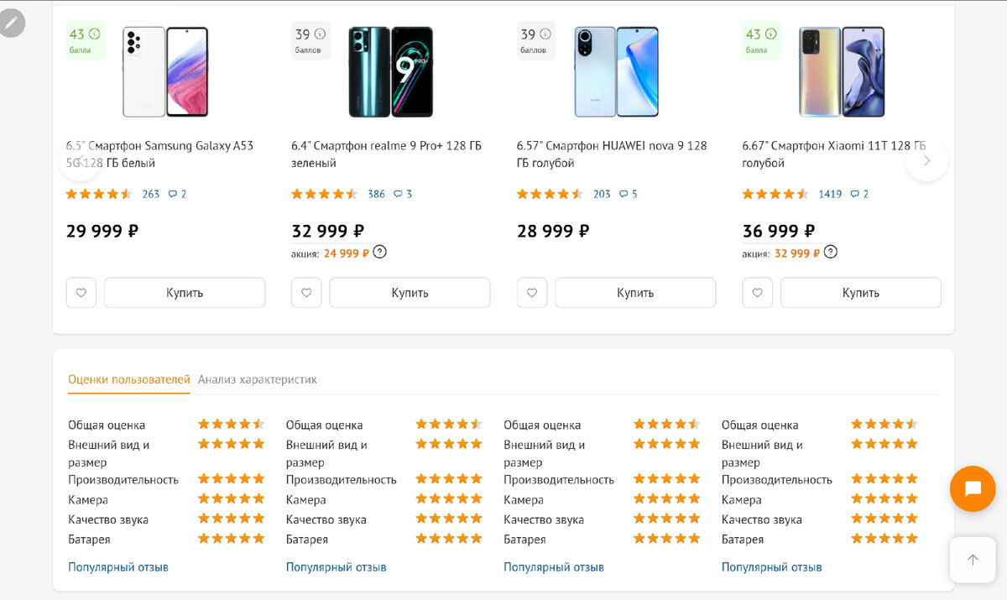
Task: Click info icon on Samsung 43 score badge
Action: [x=95, y=34]
